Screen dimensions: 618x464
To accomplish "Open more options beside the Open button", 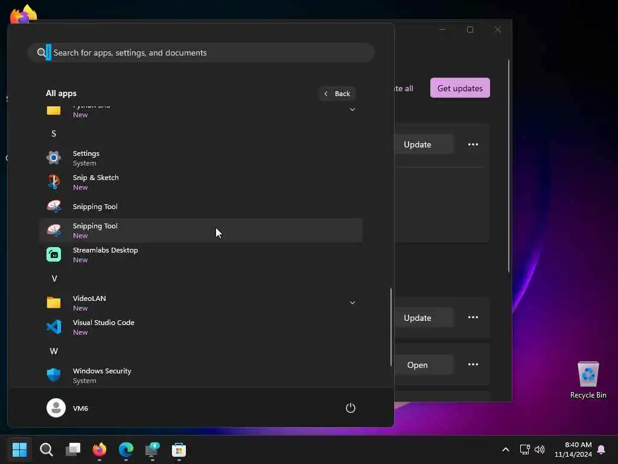I will [x=473, y=364].
